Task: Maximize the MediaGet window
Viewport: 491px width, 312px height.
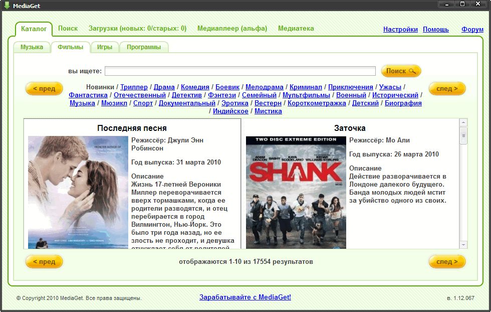Action: click(462, 4)
